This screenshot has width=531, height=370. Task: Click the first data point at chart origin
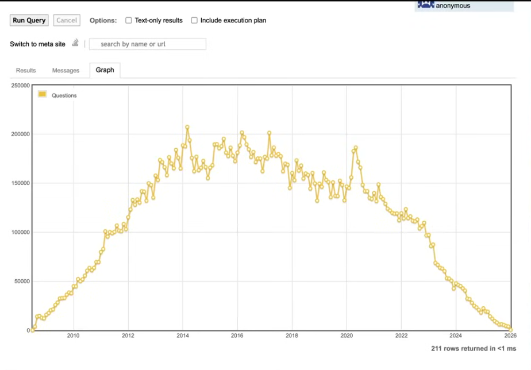tap(32, 330)
